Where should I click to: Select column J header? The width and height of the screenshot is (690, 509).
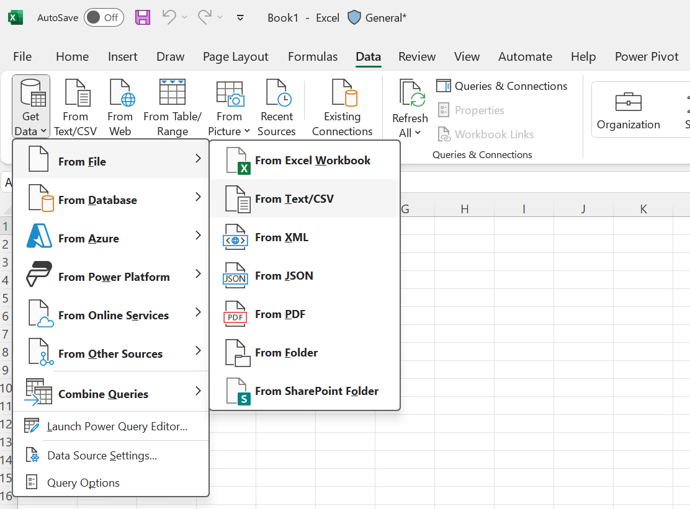click(x=583, y=209)
